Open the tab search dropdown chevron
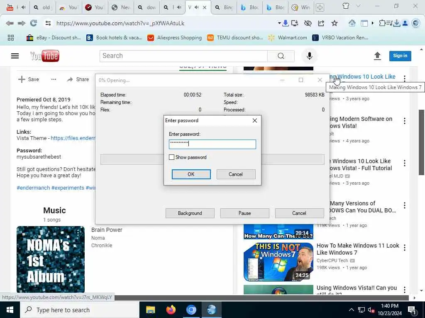The height and width of the screenshot is (318, 425). point(358,6)
